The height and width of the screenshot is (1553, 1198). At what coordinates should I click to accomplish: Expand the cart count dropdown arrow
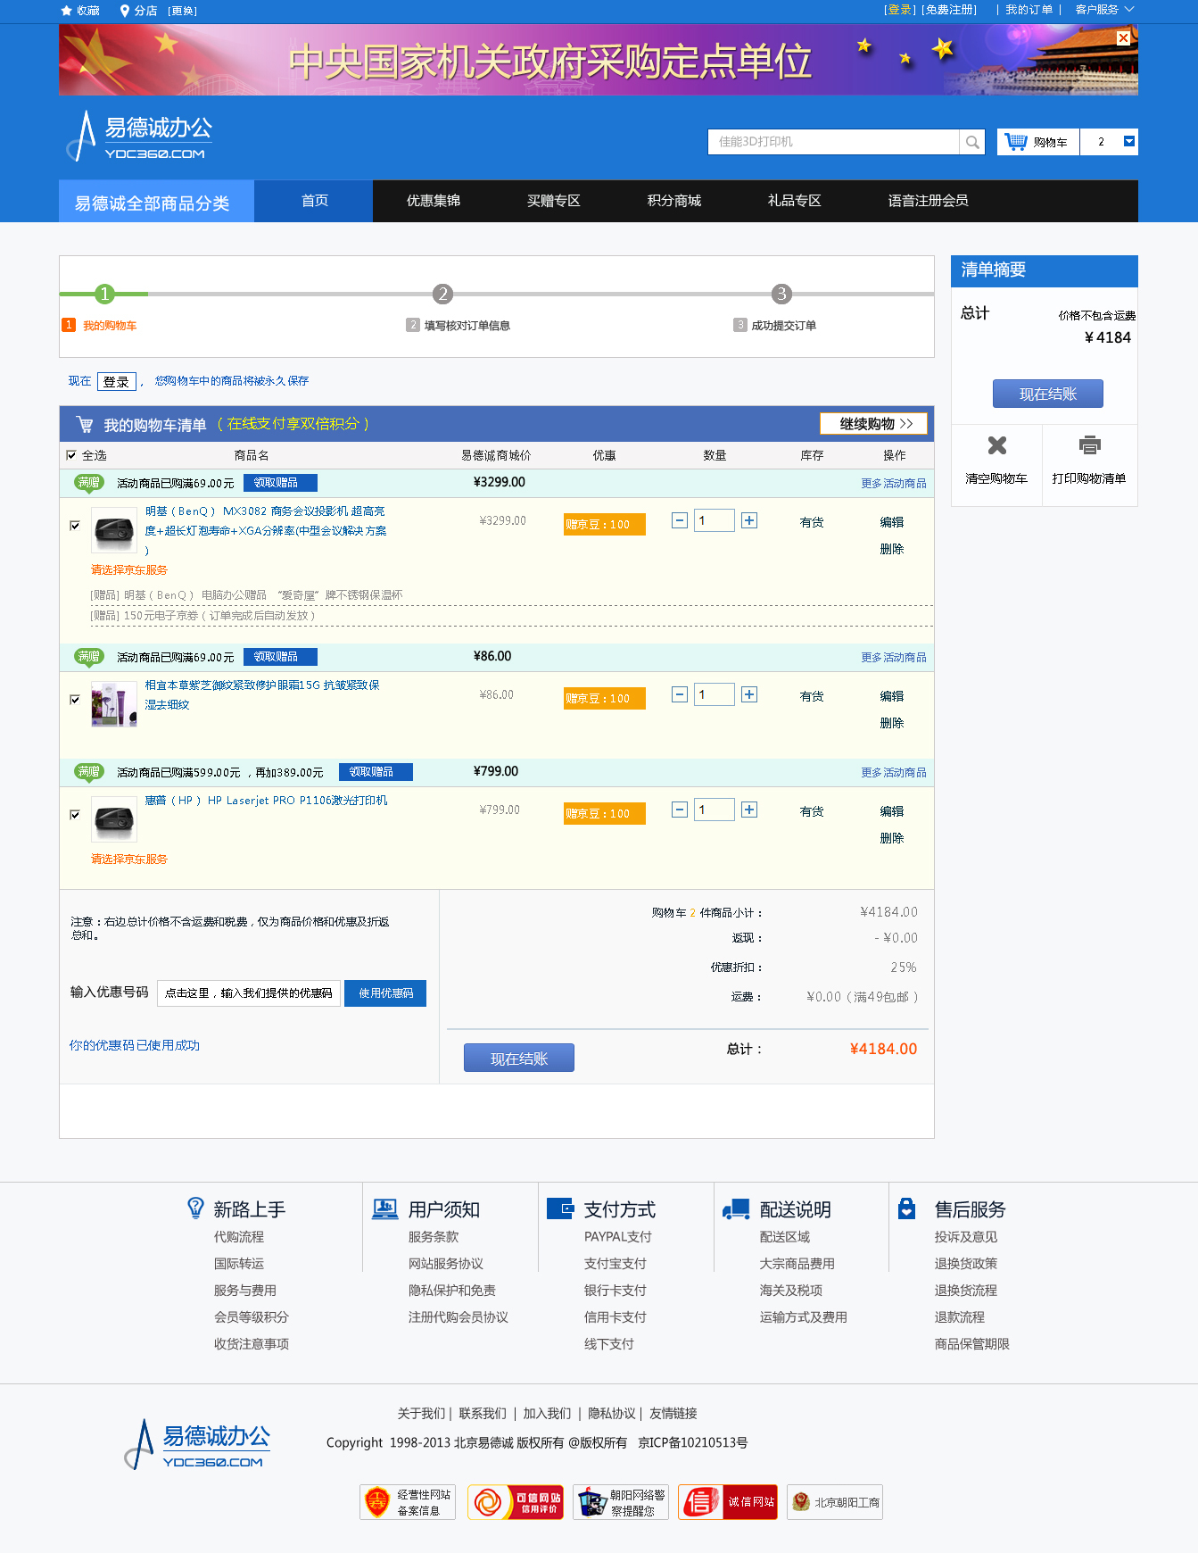[1129, 141]
